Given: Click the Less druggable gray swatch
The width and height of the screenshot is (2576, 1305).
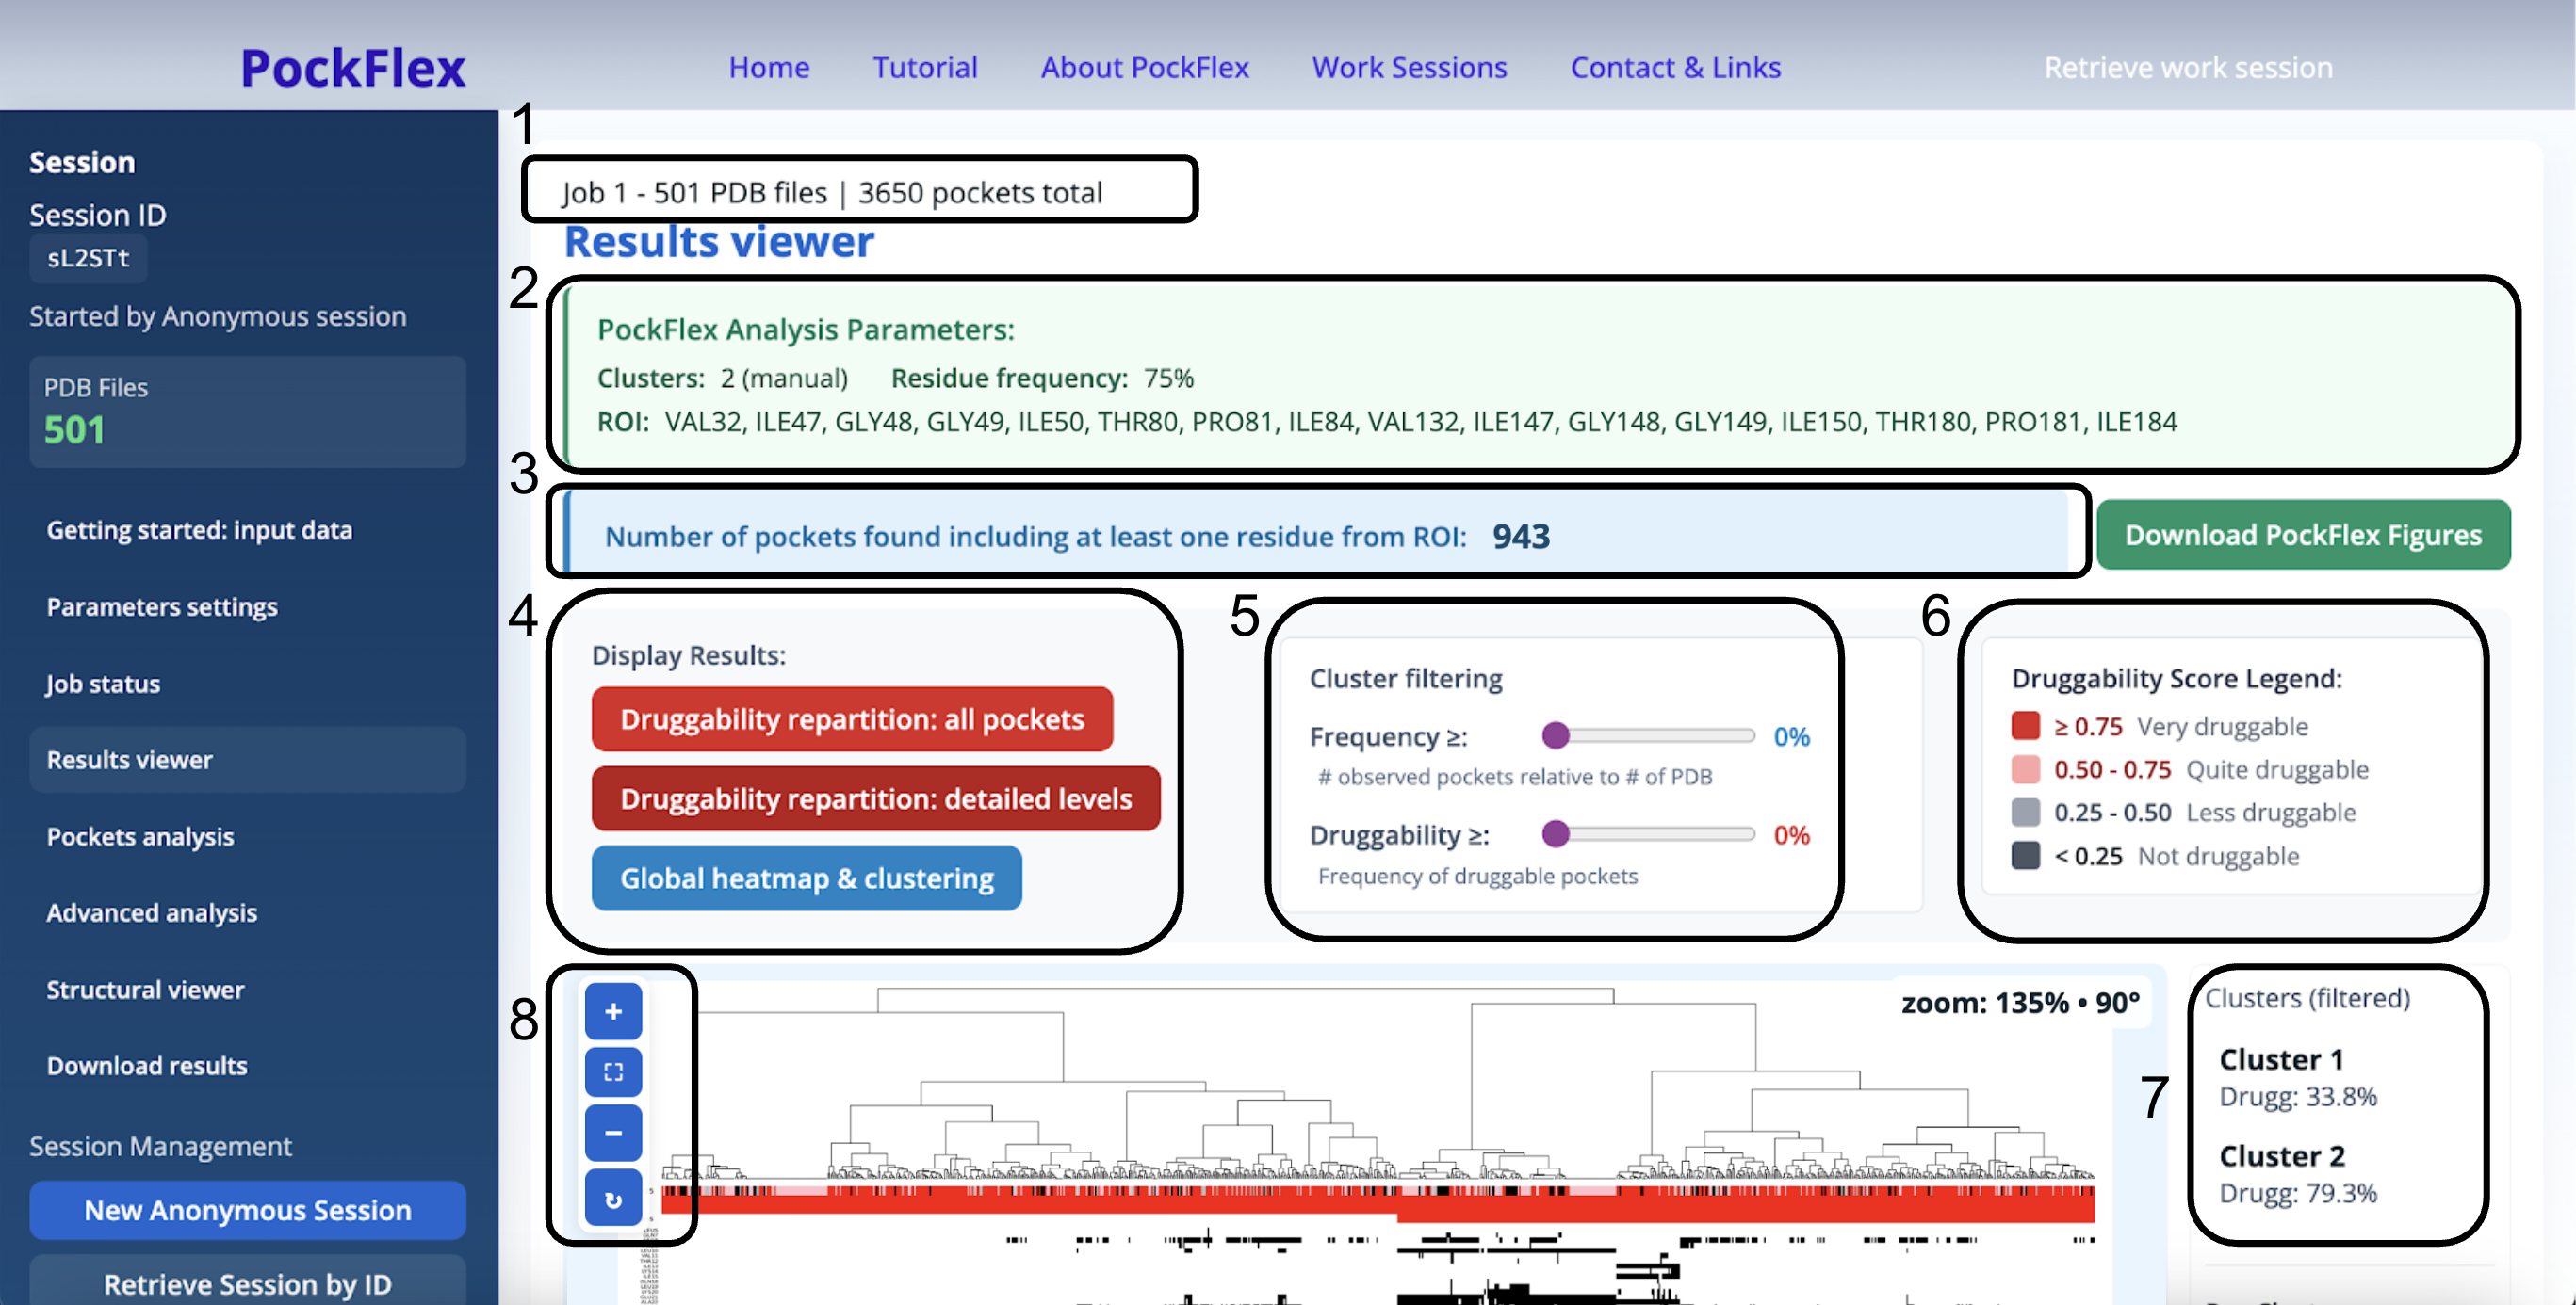Looking at the screenshot, I should [2025, 812].
